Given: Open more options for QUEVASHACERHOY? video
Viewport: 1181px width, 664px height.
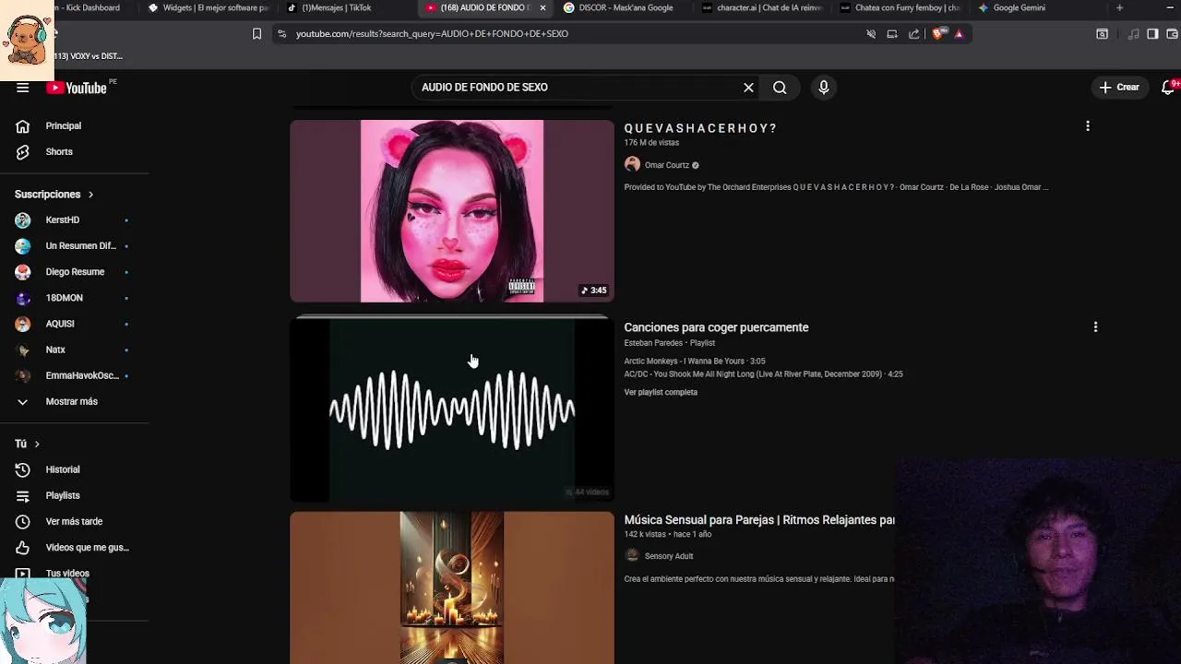Looking at the screenshot, I should pos(1088,126).
